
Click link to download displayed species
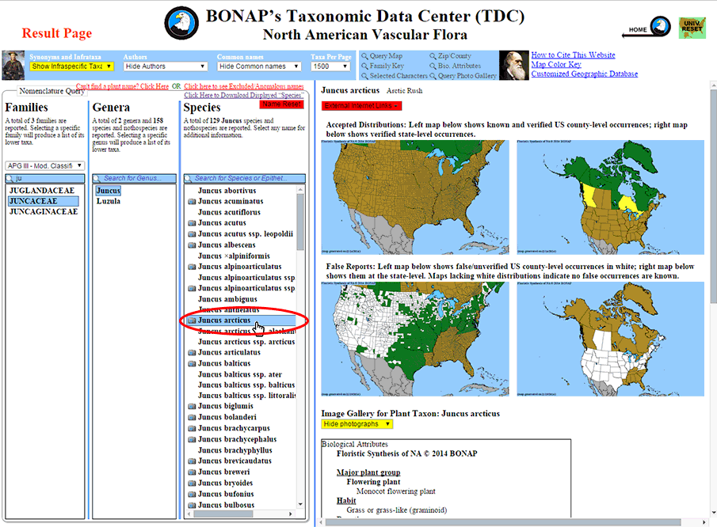(x=244, y=95)
